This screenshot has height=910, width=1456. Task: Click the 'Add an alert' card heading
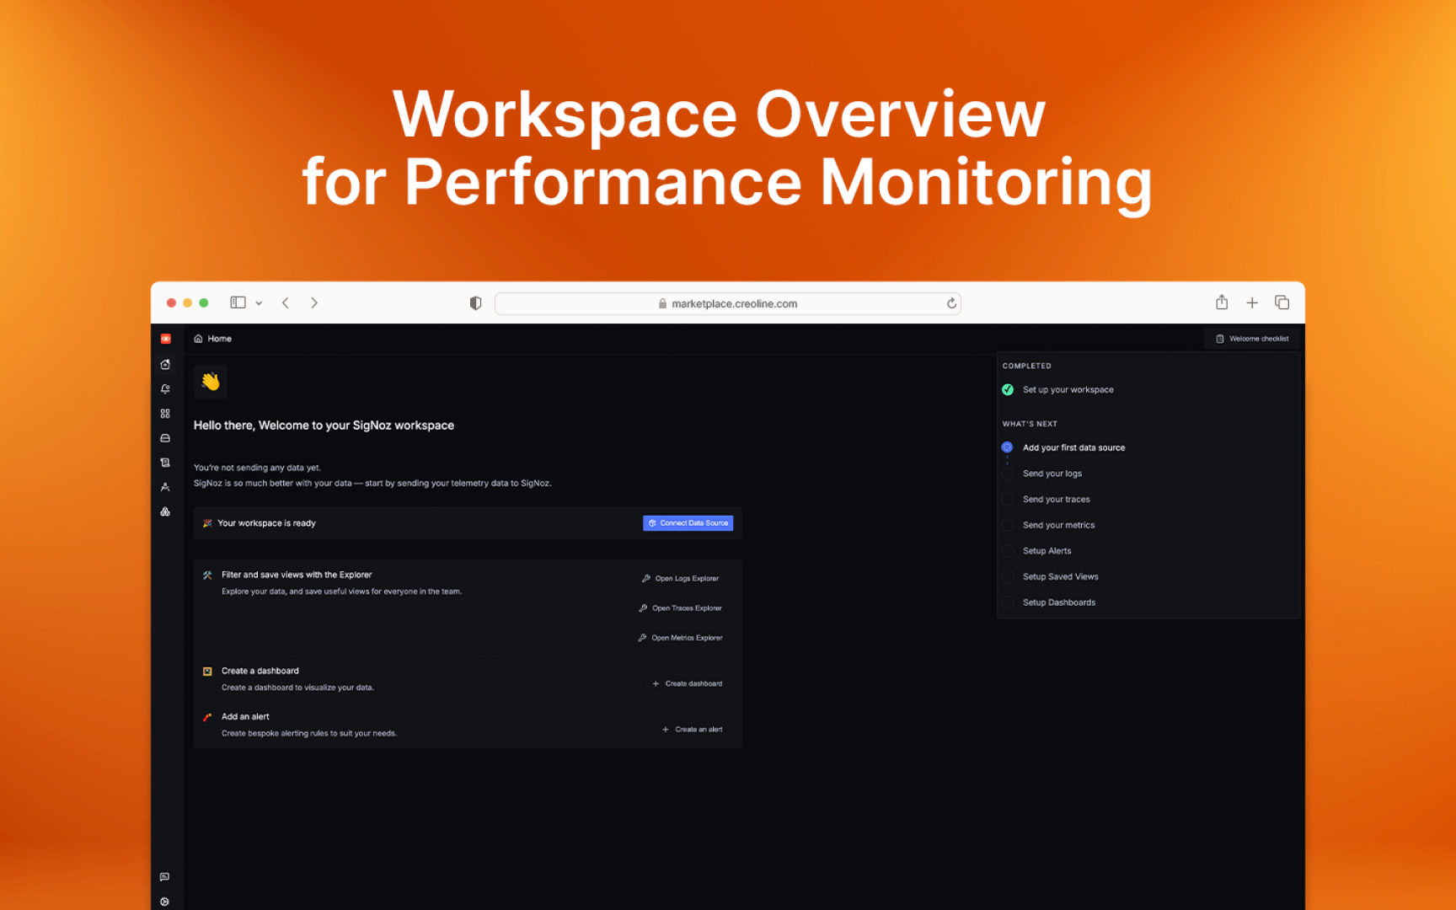[245, 716]
